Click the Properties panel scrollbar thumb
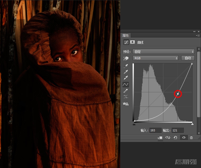Screen dimensions: 201x168 (x=199, y=84)
